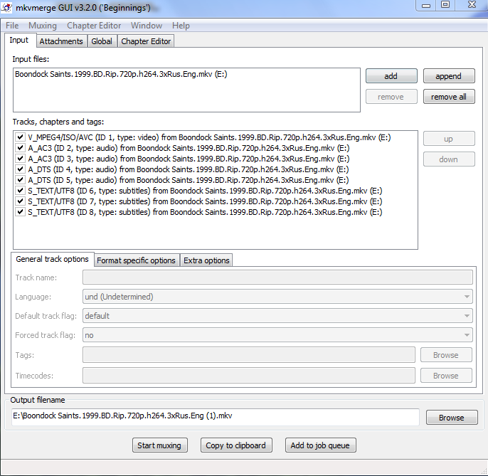Select the Boondock Saints input file entry

click(x=121, y=74)
